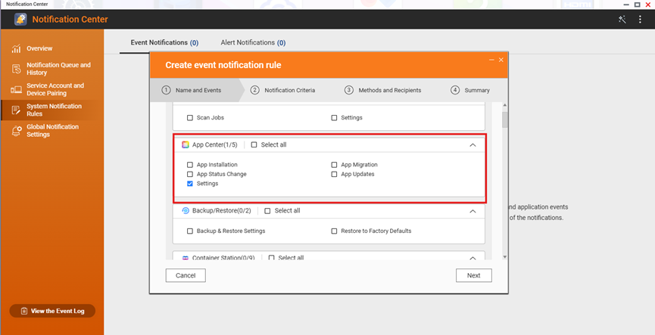Open Global Notification Settings bell icon

pos(16,131)
